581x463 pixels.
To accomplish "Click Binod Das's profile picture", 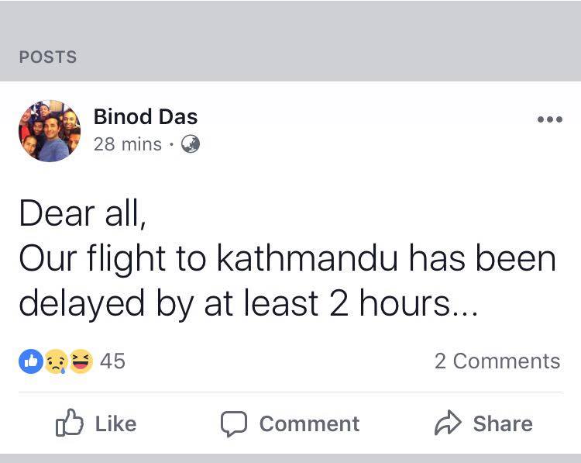I will pyautogui.click(x=50, y=131).
